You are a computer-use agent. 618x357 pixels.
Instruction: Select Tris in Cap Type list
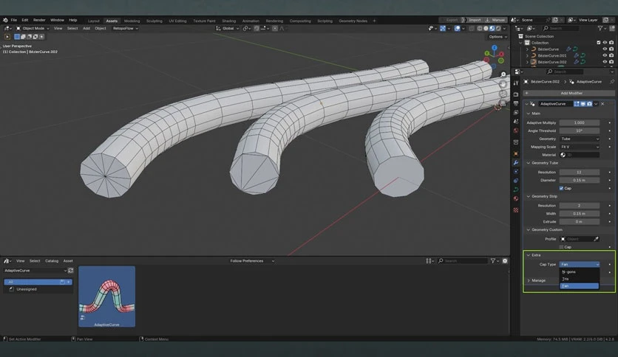pos(580,279)
